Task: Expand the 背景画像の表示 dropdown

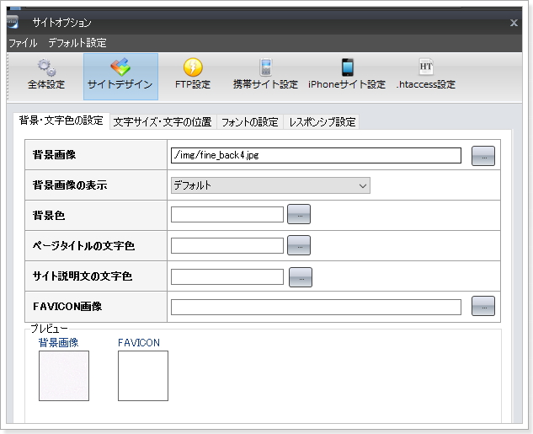Action: [270, 185]
